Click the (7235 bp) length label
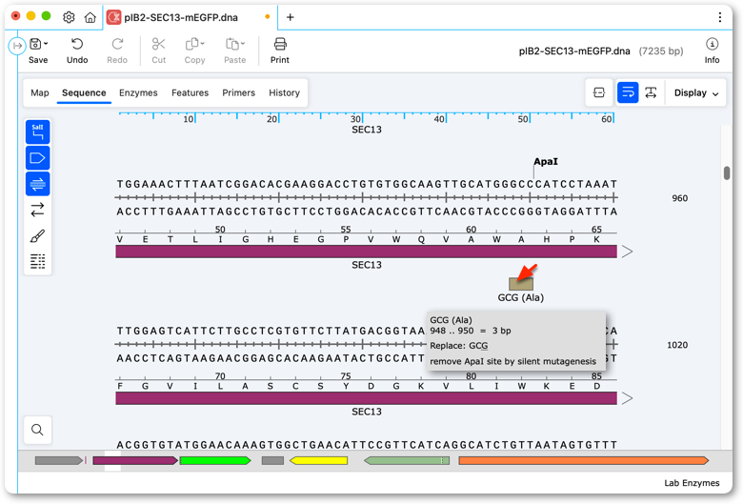743x504 pixels. 660,51
